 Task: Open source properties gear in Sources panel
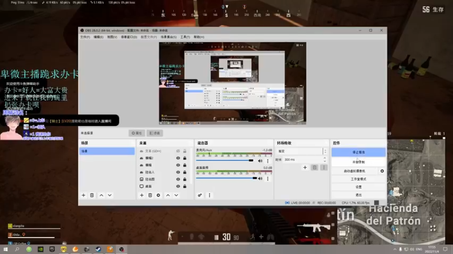point(159,195)
